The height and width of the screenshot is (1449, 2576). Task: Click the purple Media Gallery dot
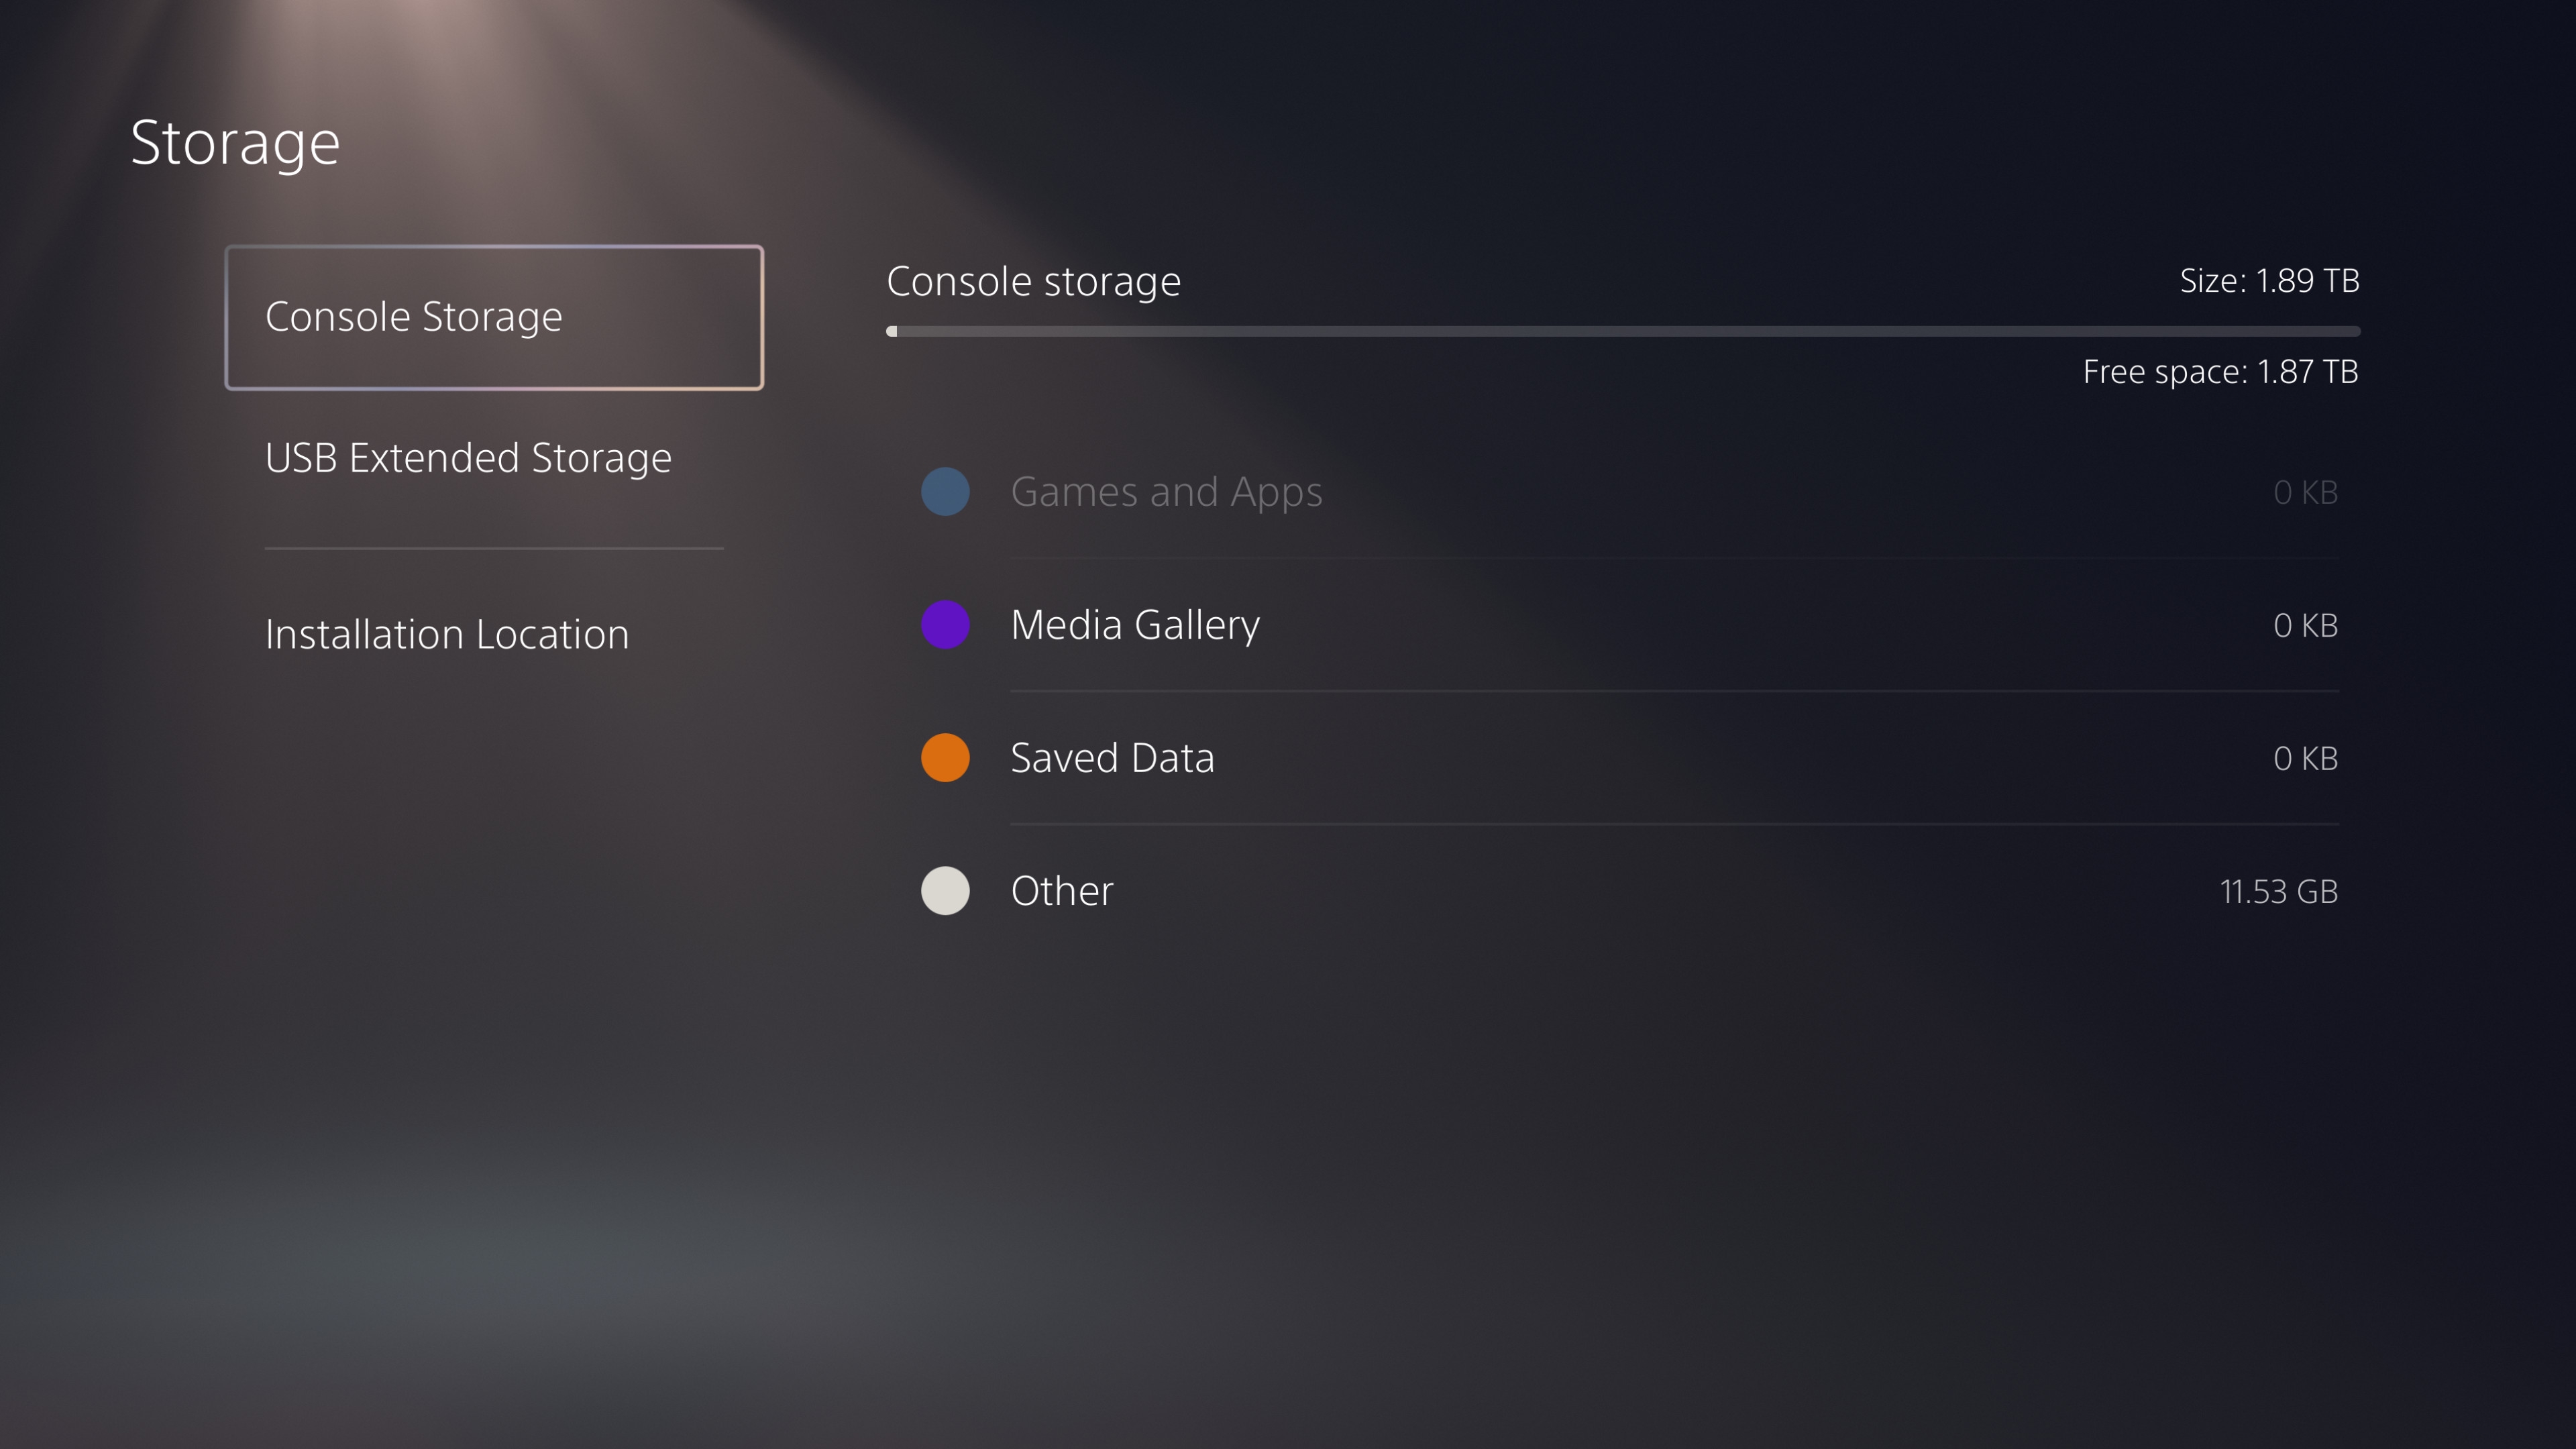click(945, 624)
